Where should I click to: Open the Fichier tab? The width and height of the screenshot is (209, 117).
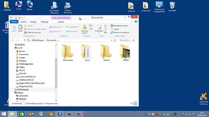click(14, 22)
